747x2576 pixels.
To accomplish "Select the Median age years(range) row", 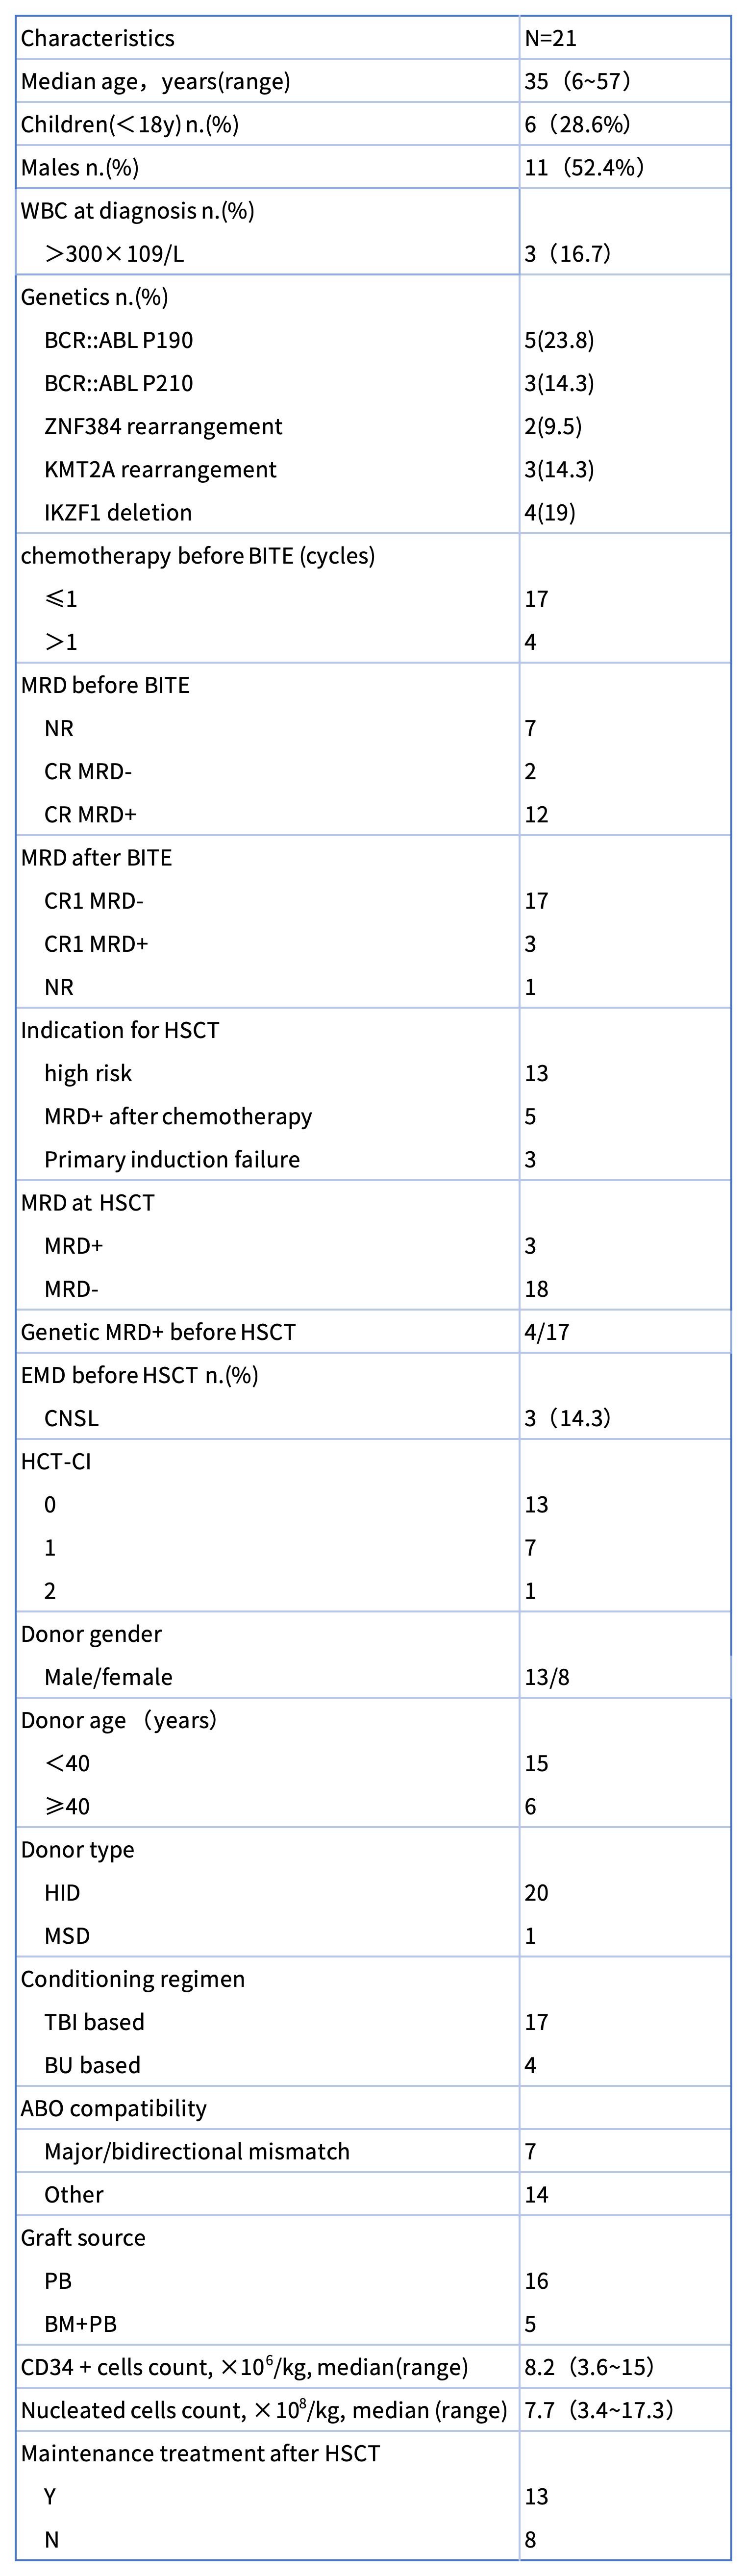I will [156, 82].
